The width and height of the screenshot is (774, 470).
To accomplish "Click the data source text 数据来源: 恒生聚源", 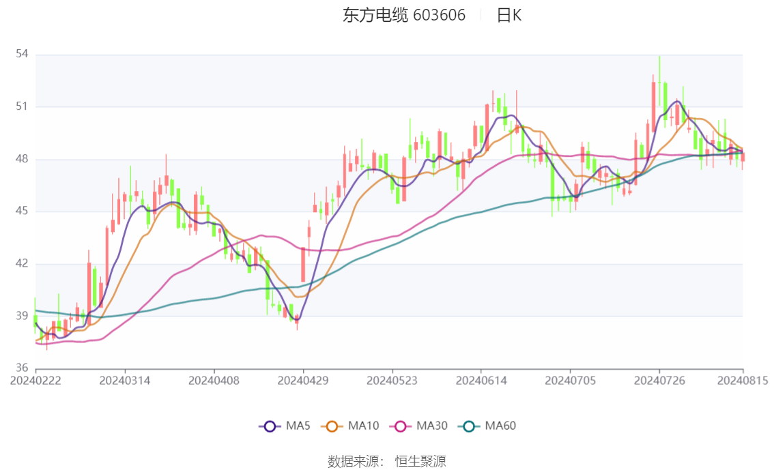I will click(387, 462).
